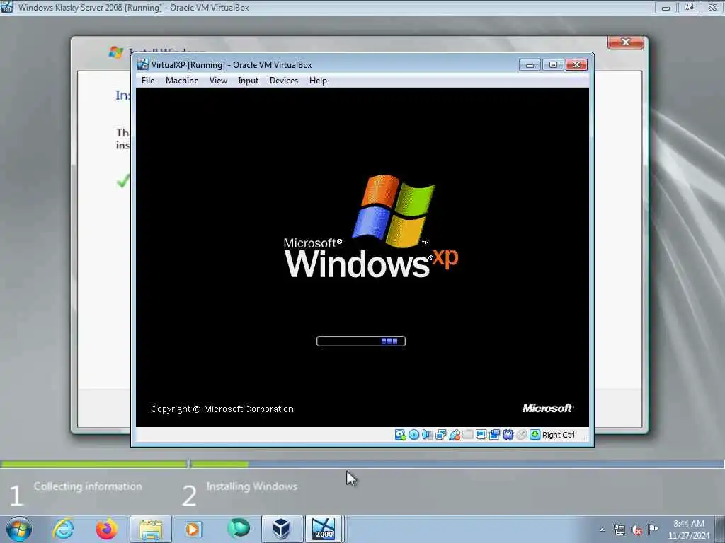725x543 pixels.
Task: Open the Windows Start orb
Action: 19,529
